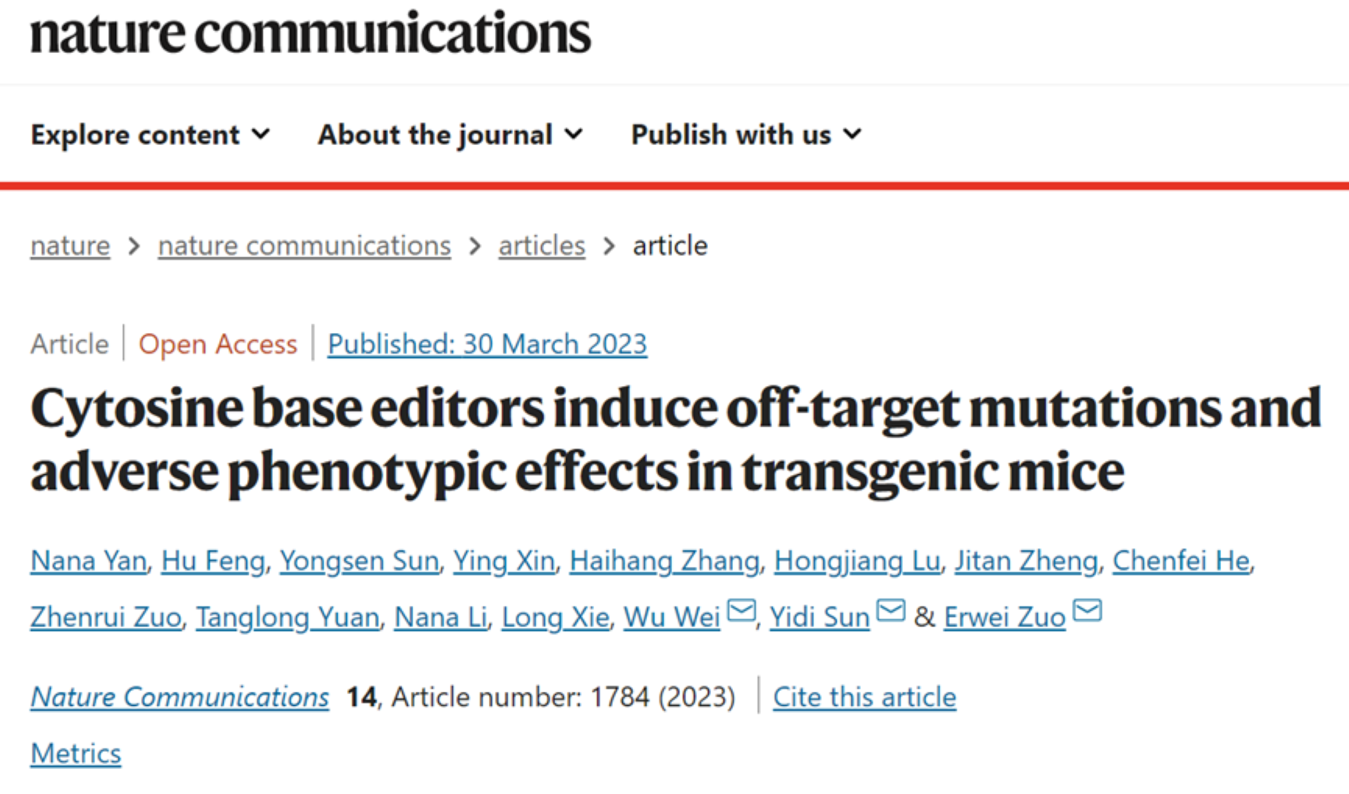This screenshot has width=1349, height=794.
Task: Select author Tanglong Yuan link
Action: [287, 618]
